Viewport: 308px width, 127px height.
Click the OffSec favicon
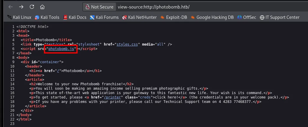pyautogui.click(x=240, y=17)
